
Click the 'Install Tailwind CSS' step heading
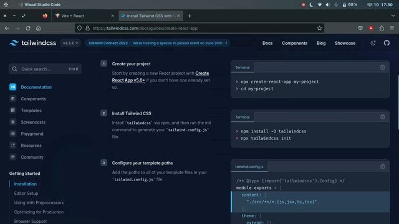[132, 113]
